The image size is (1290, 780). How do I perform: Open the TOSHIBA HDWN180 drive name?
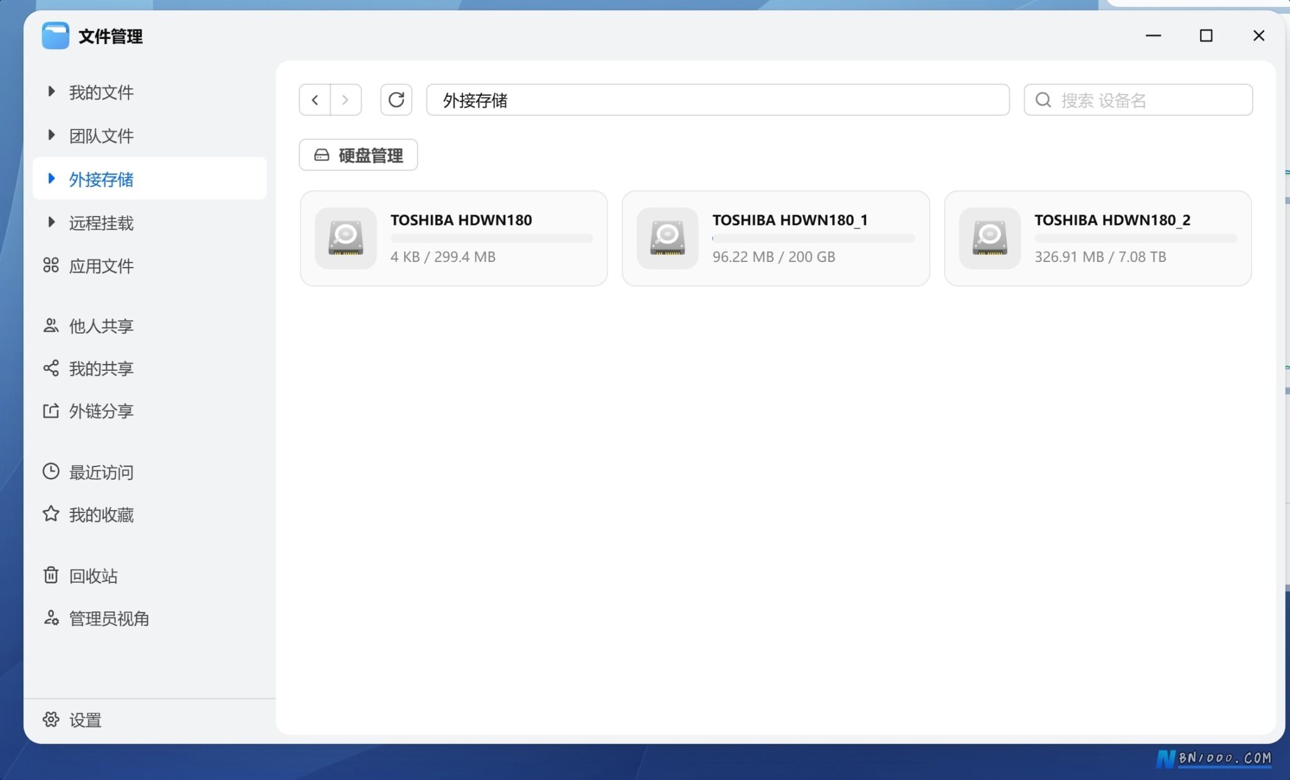click(461, 220)
